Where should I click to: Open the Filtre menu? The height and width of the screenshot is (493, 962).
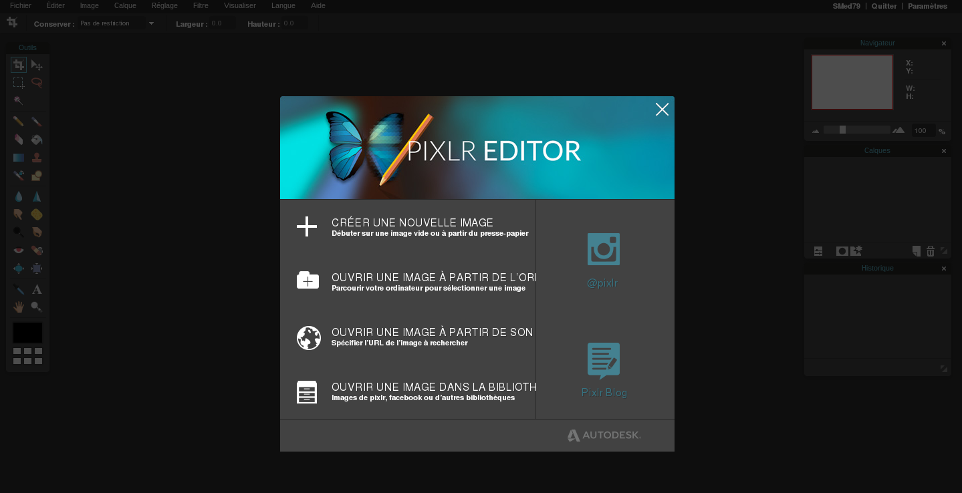(x=201, y=5)
